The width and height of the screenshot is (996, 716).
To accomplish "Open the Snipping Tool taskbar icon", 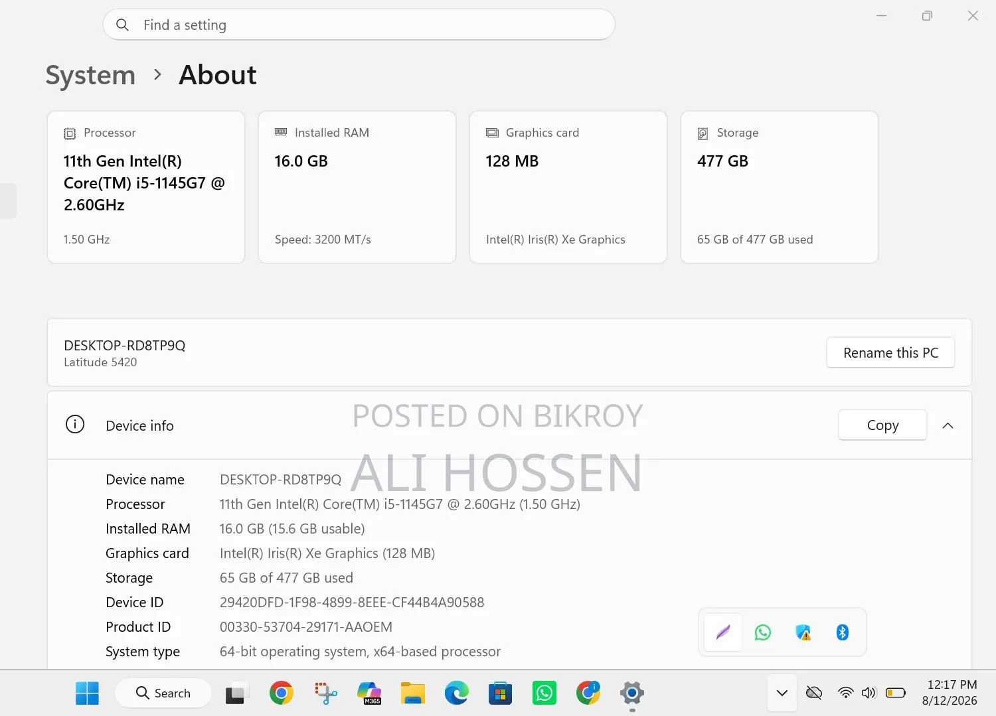I will 325,693.
